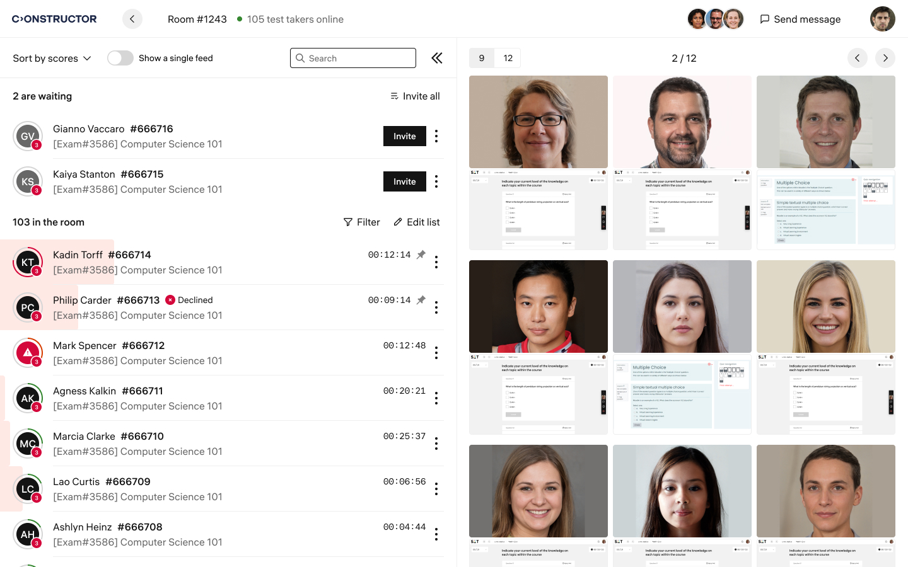Open options menu for Lao Curtis
This screenshot has height=567, width=908.
coord(436,489)
